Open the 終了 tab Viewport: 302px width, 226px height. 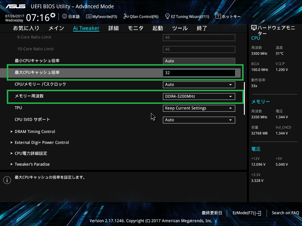(202, 28)
